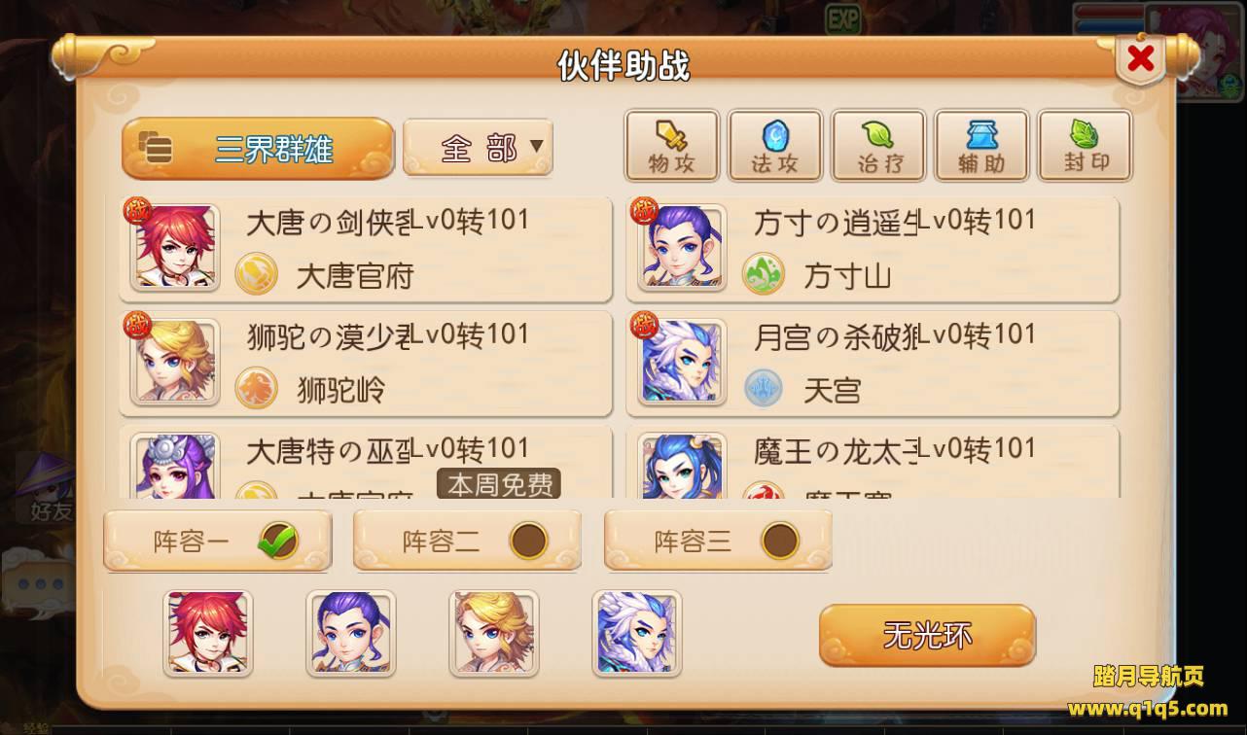1247x735 pixels.
Task: Click the red-haired hero in lineup slot
Action: click(x=208, y=633)
